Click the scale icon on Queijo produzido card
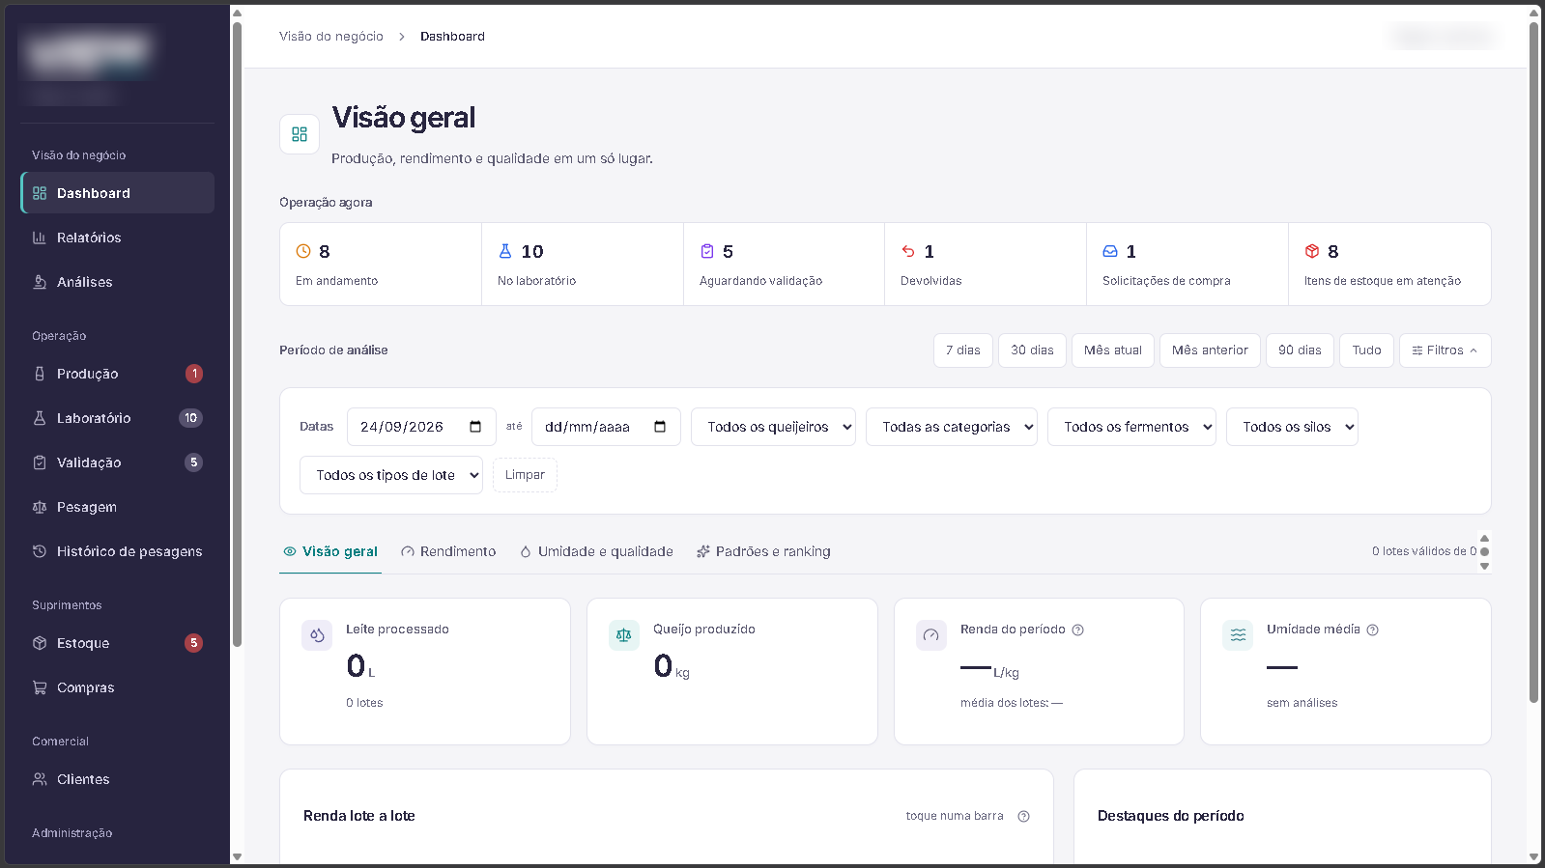1545x868 pixels. pyautogui.click(x=624, y=635)
